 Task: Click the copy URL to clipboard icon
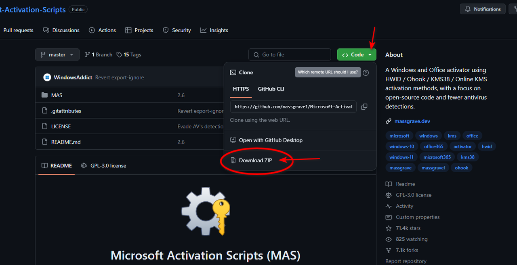pyautogui.click(x=364, y=106)
